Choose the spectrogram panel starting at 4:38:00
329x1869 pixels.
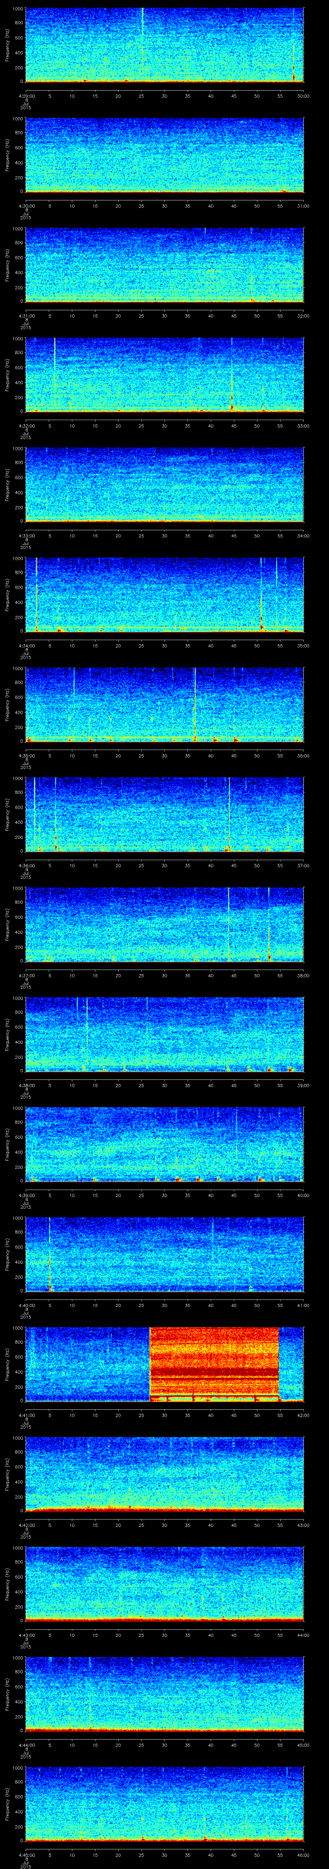pos(164,1035)
